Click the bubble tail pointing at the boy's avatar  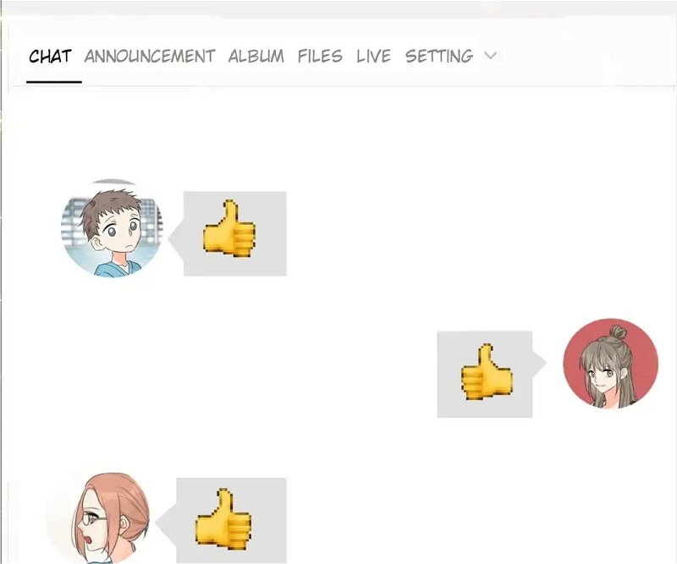click(176, 239)
